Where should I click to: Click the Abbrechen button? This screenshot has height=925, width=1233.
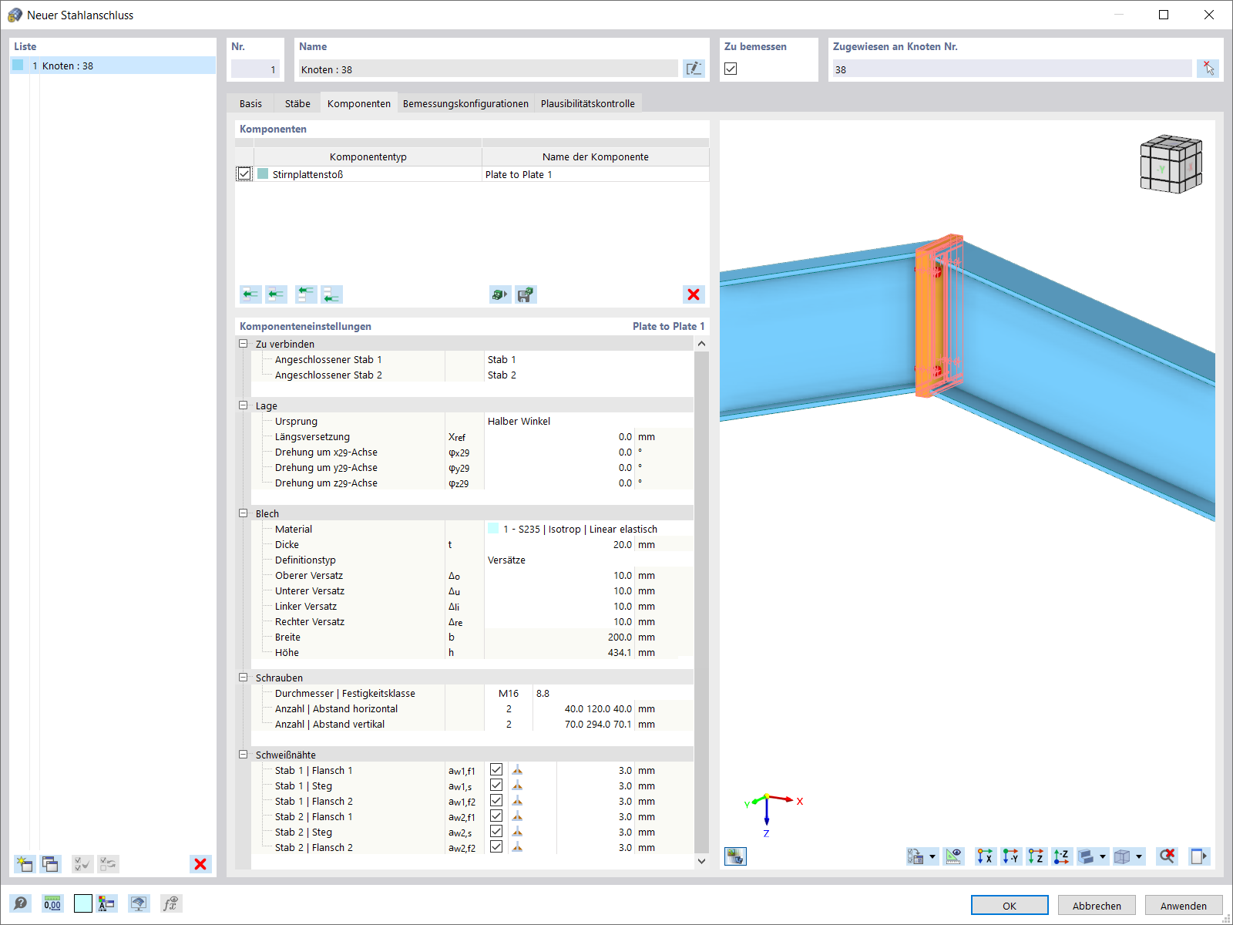[x=1097, y=905]
